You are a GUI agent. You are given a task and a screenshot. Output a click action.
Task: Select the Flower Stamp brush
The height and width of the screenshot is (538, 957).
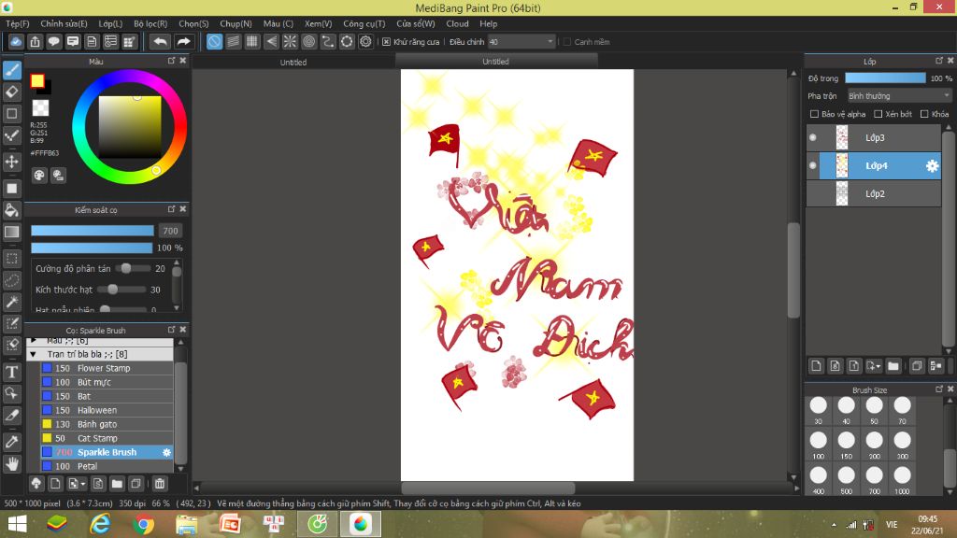[107, 368]
